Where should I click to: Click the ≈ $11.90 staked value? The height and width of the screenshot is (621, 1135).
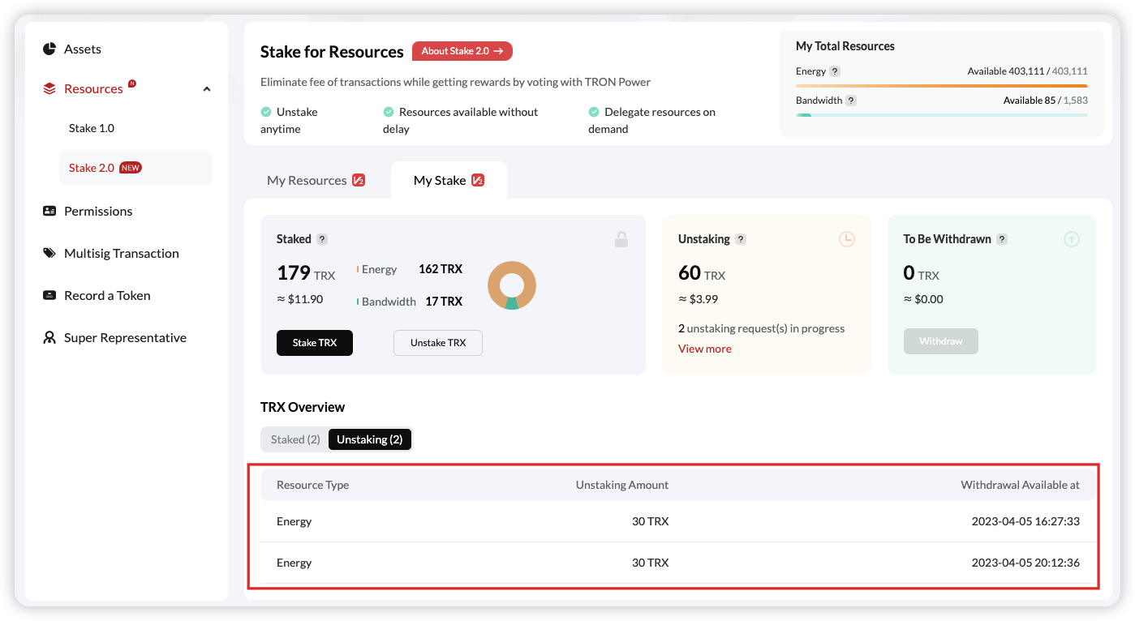pos(300,299)
